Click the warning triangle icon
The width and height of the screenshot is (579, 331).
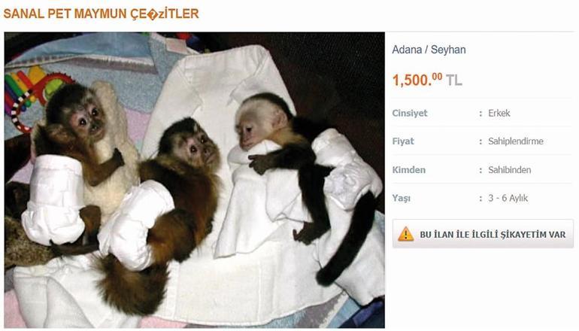pyautogui.click(x=405, y=234)
